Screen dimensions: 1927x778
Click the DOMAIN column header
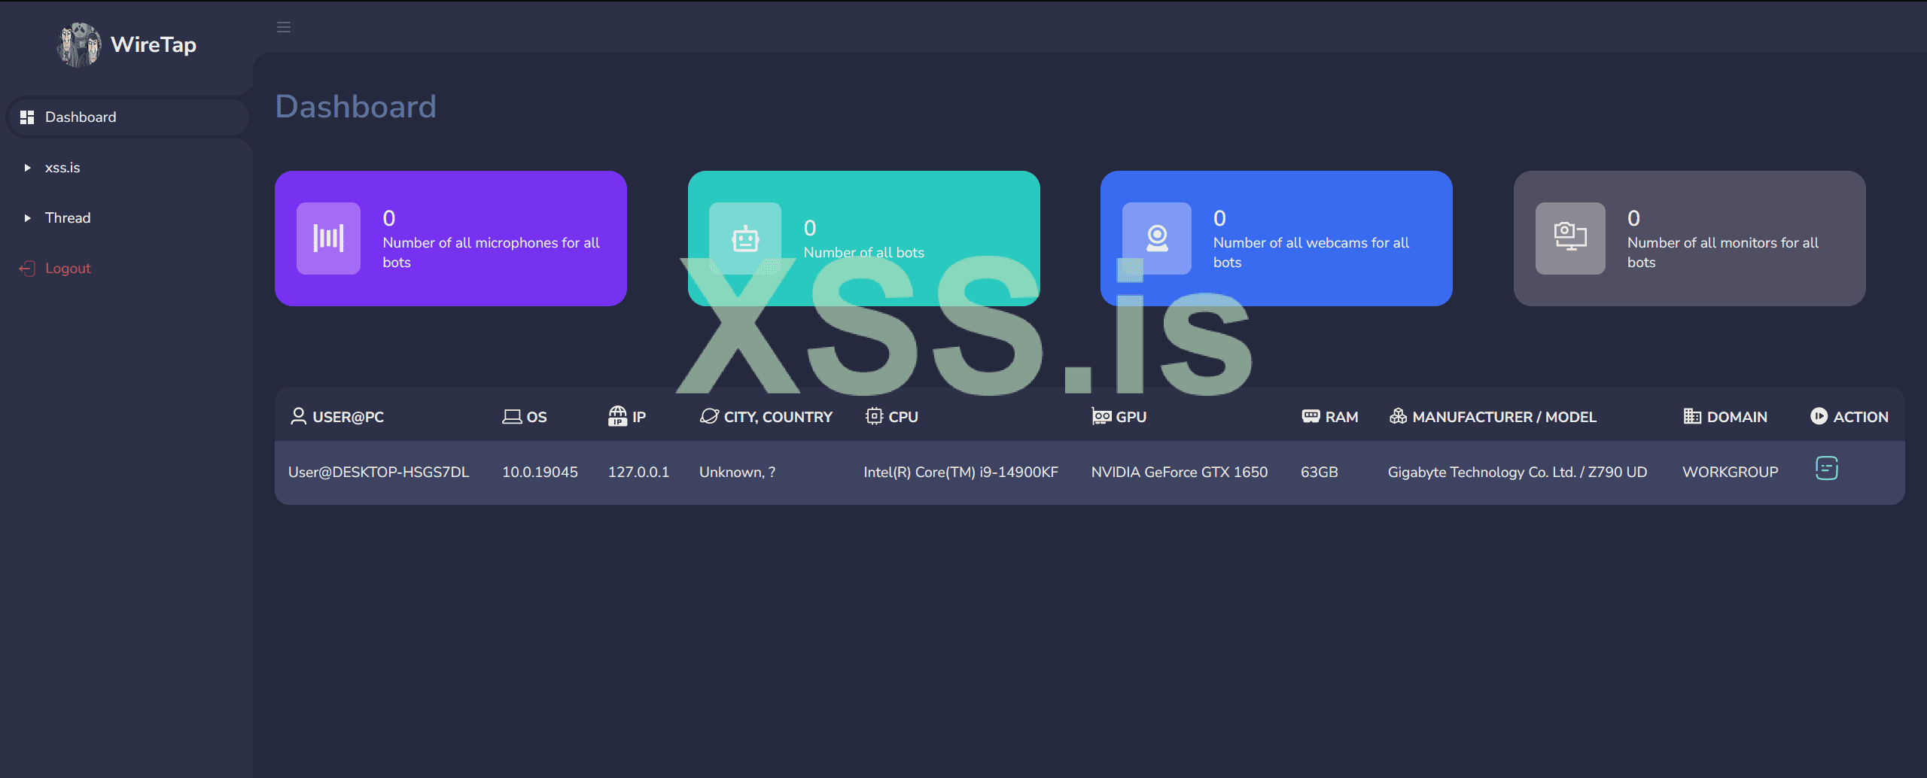(1737, 417)
